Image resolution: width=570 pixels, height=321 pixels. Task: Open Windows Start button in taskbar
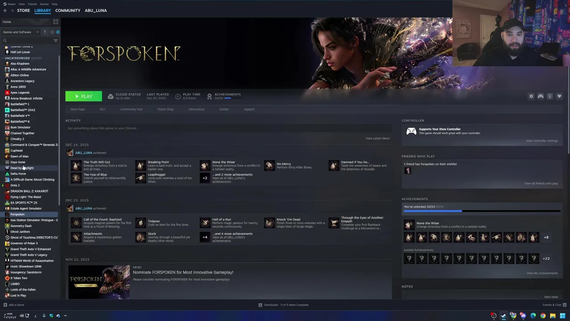click(x=562, y=316)
